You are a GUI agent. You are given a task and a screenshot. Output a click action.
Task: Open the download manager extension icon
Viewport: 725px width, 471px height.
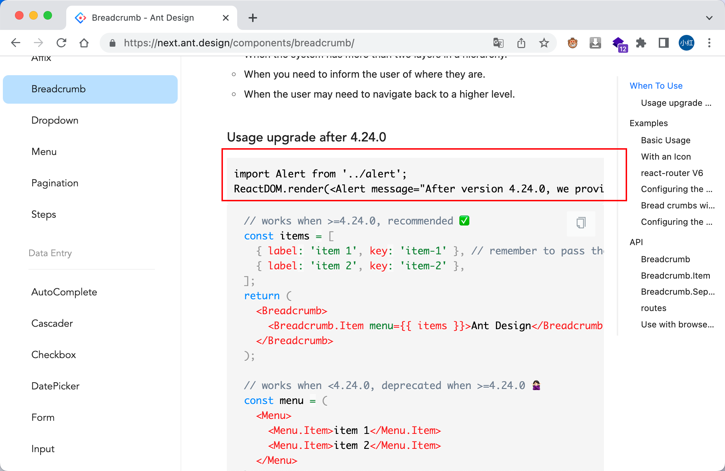point(595,43)
